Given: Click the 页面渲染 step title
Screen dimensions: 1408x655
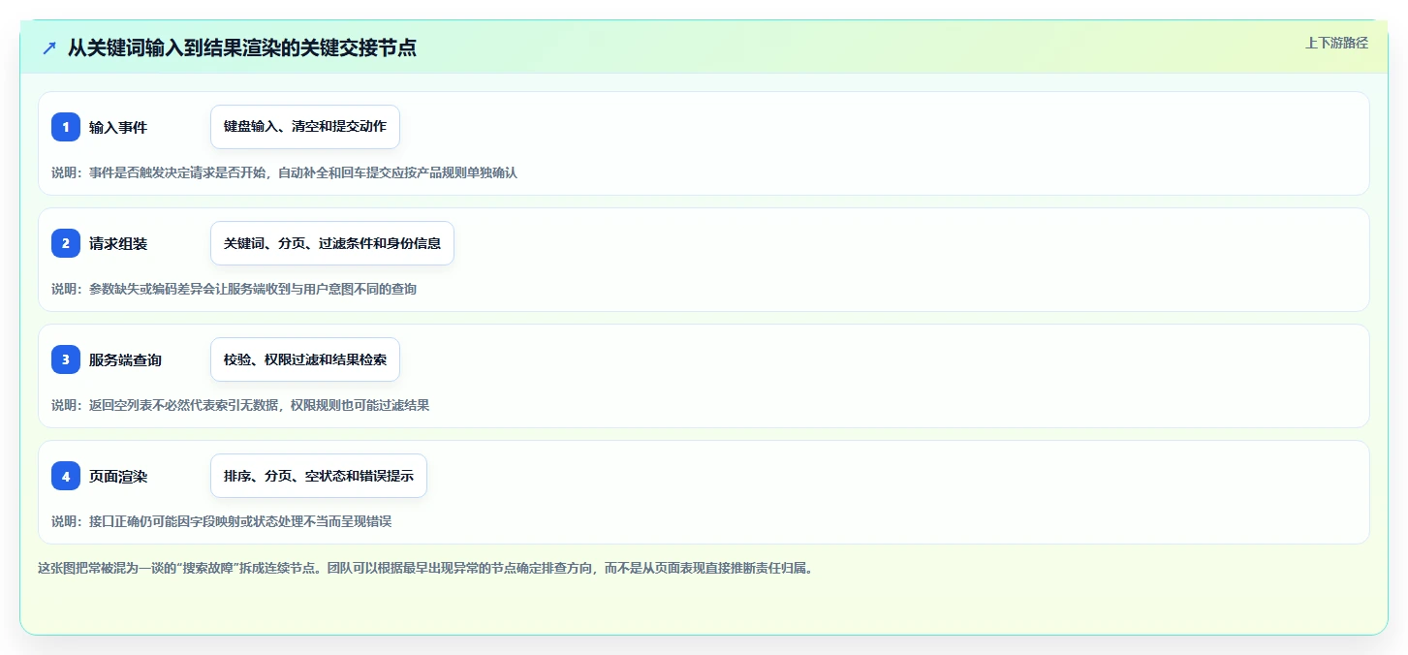Looking at the screenshot, I should [x=118, y=476].
